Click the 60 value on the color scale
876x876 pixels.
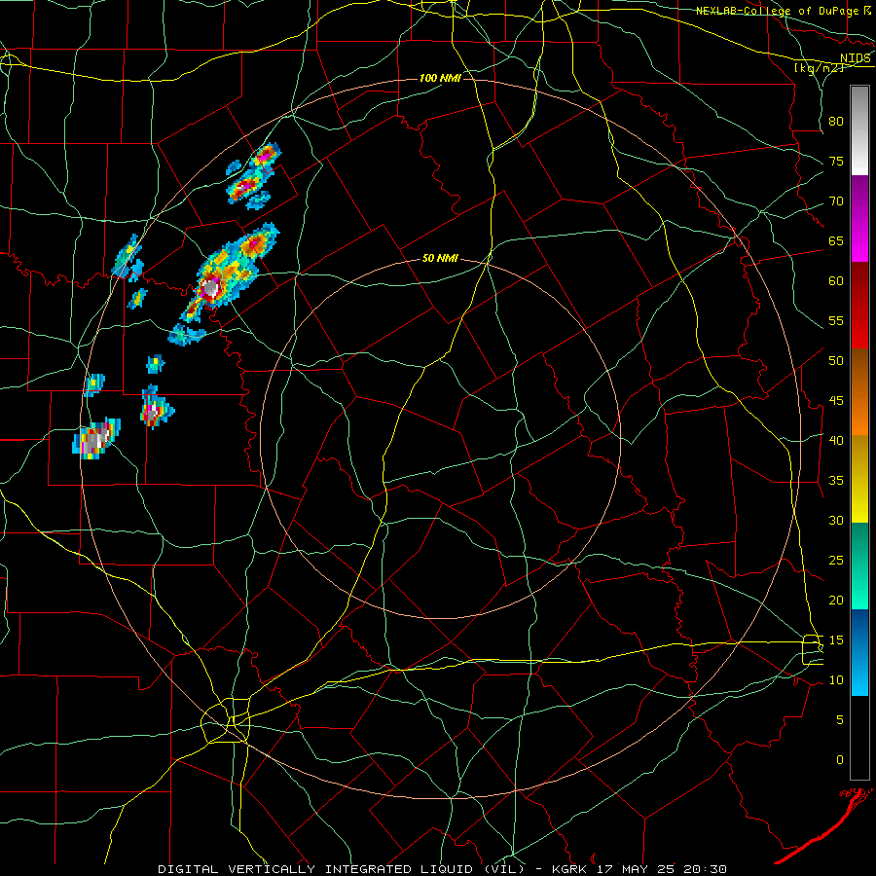coord(836,281)
